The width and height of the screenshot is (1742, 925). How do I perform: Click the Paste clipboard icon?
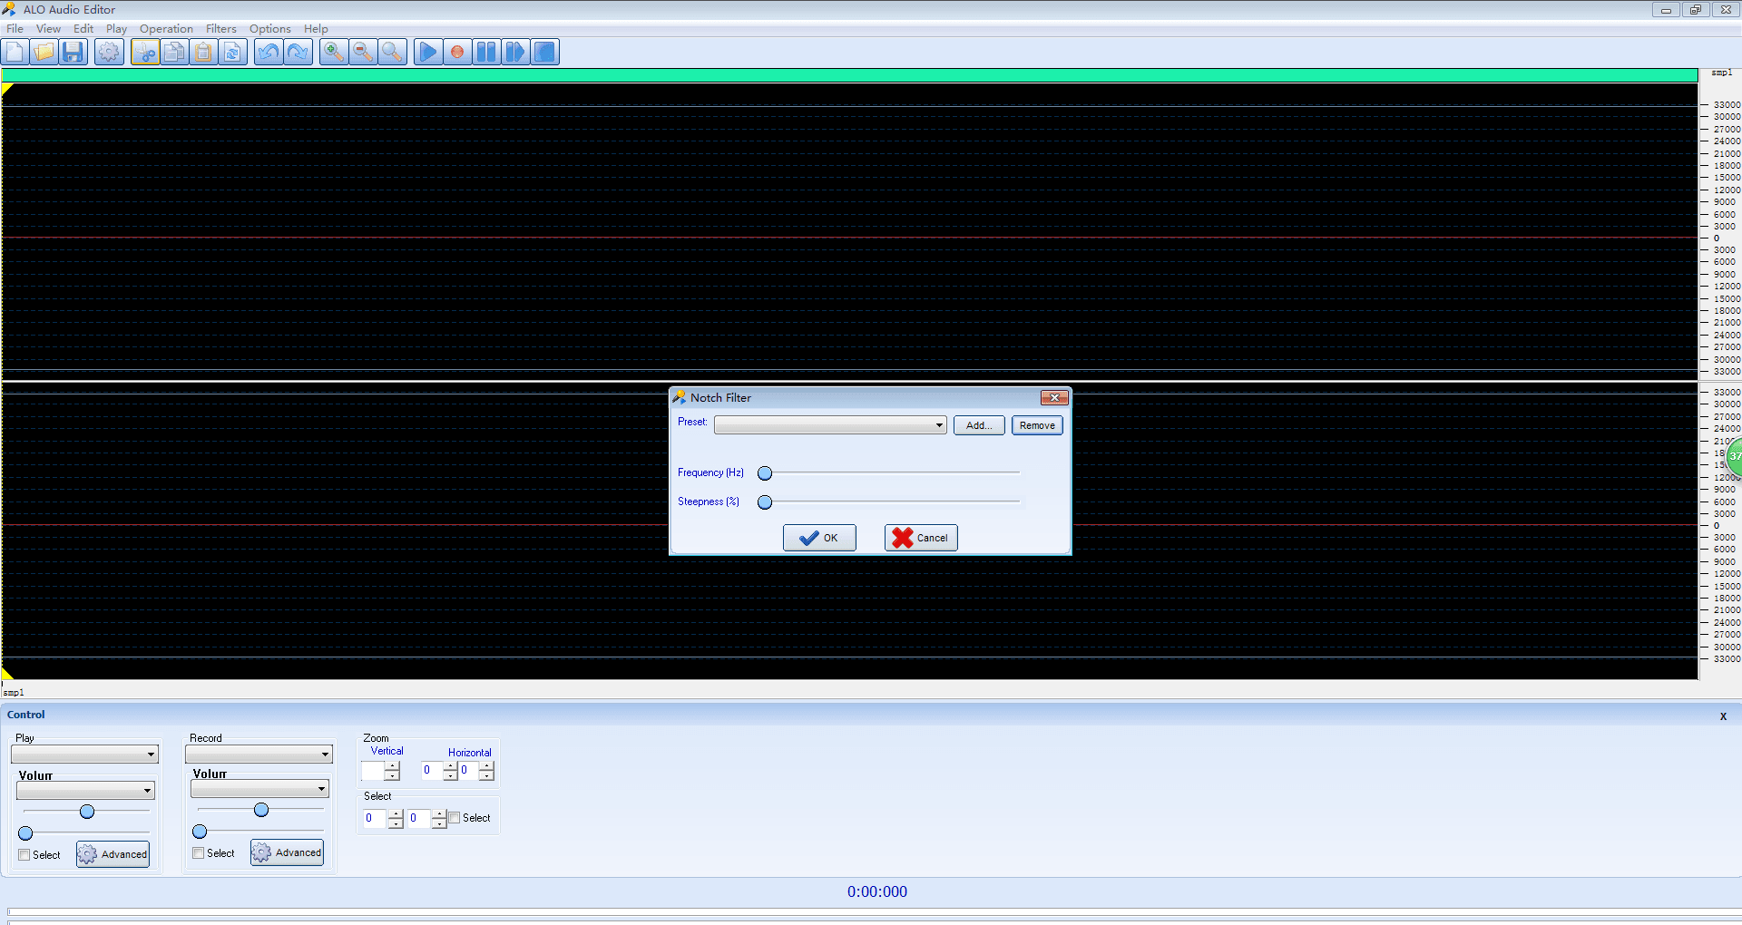pyautogui.click(x=203, y=53)
